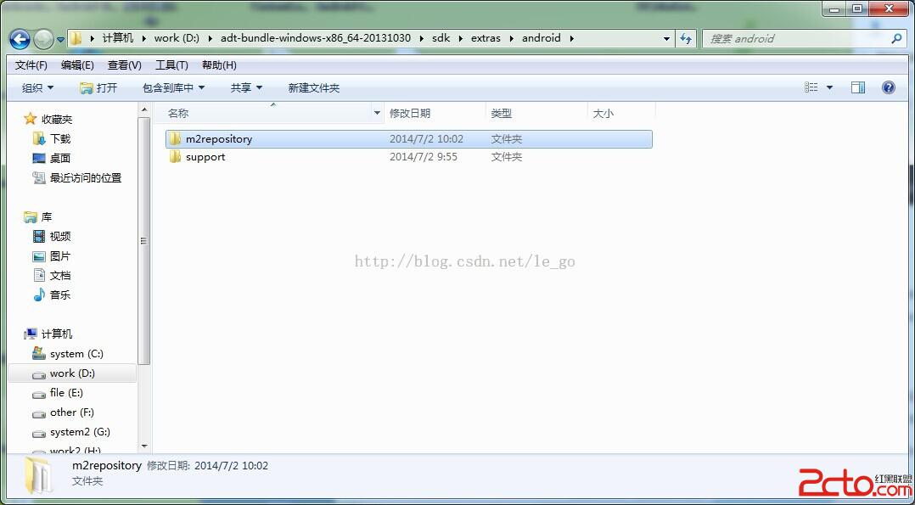This screenshot has width=915, height=505.
Task: Click the extras breadcrumb segment
Action: coord(486,38)
